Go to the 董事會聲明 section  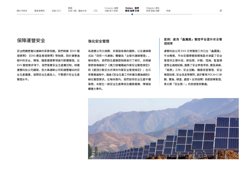coord(39,11)
